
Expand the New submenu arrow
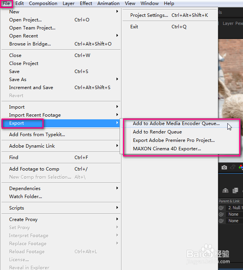click(x=117, y=11)
